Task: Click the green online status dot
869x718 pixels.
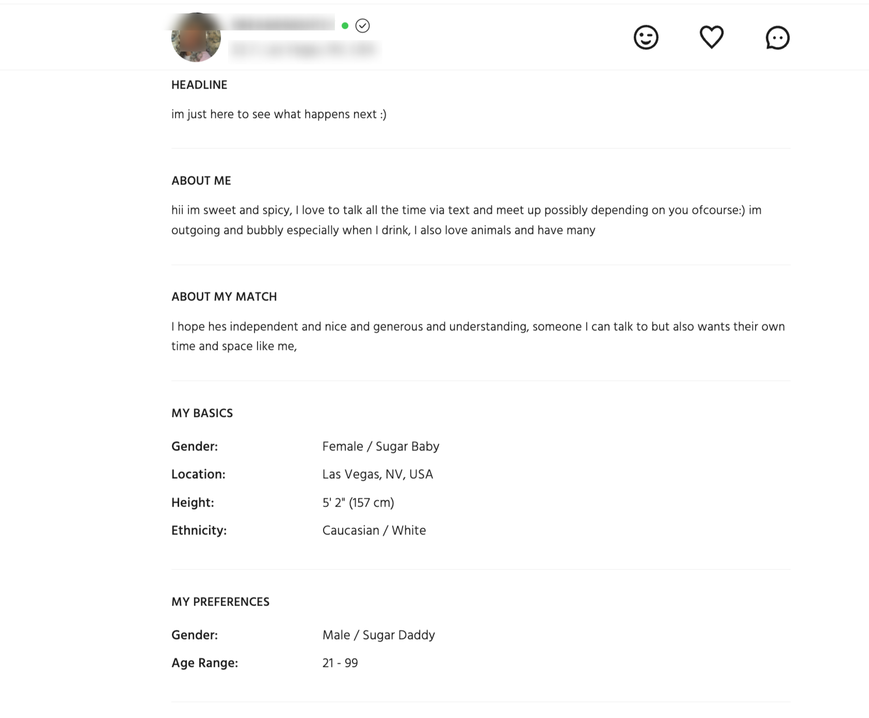Action: (x=345, y=26)
